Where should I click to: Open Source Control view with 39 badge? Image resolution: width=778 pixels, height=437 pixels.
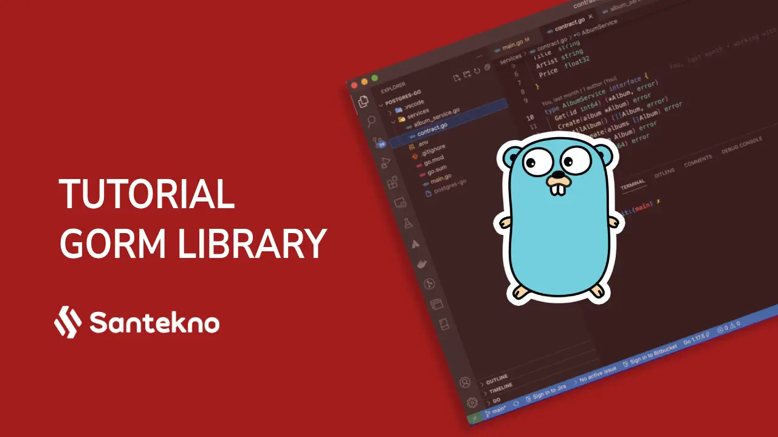[379, 142]
